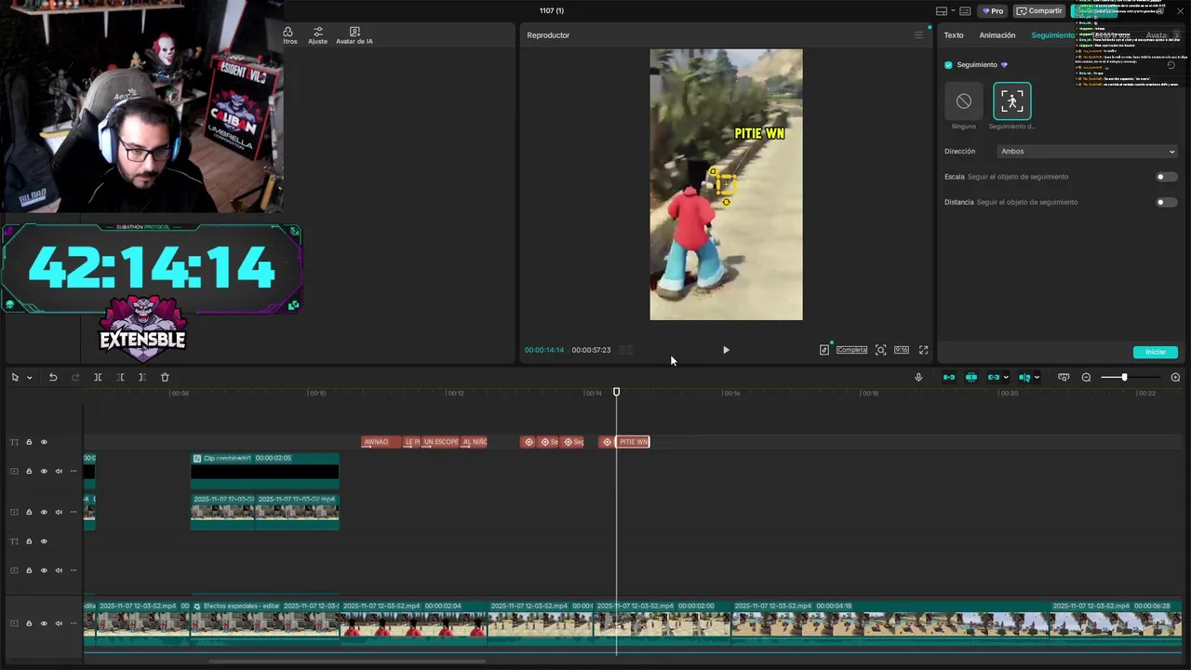1191x670 pixels.
Task: Open the TikTok safe-zone icon in player
Action: [824, 350]
